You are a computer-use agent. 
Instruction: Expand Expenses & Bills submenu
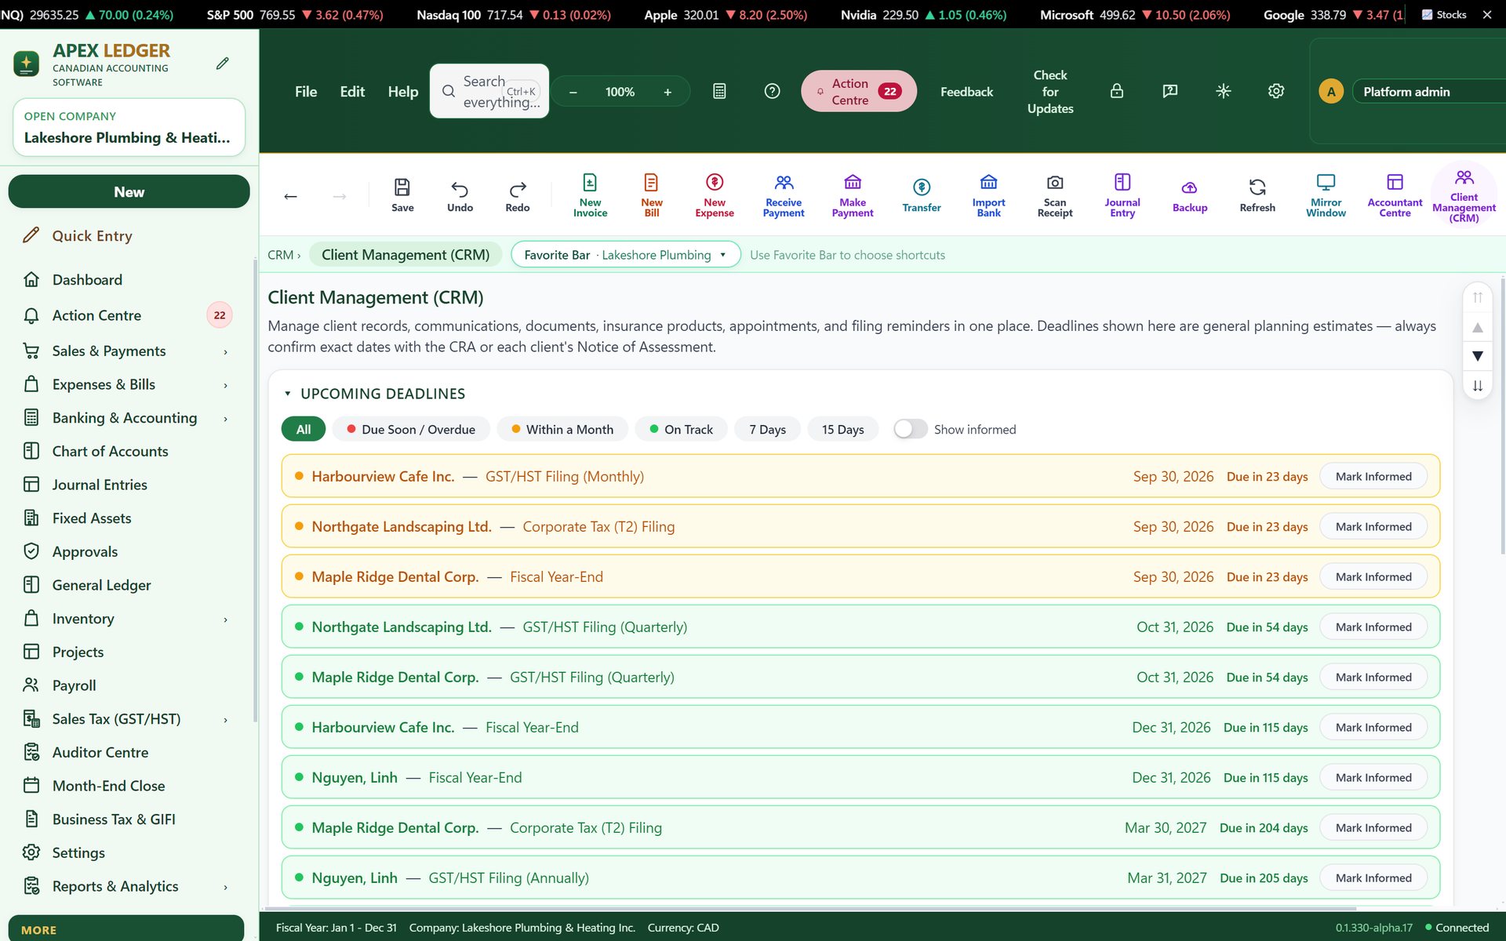coord(225,385)
